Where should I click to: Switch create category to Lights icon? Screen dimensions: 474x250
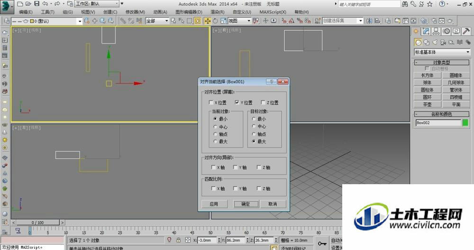435,42
